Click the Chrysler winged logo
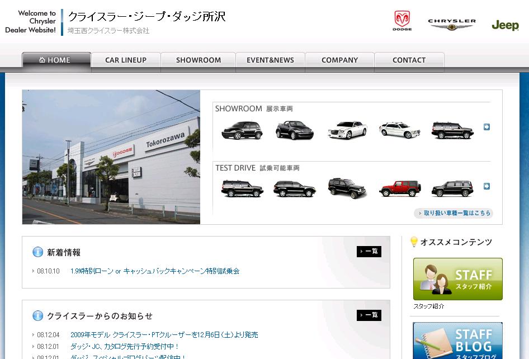Screen dimensions: 529x359 click(452, 24)
